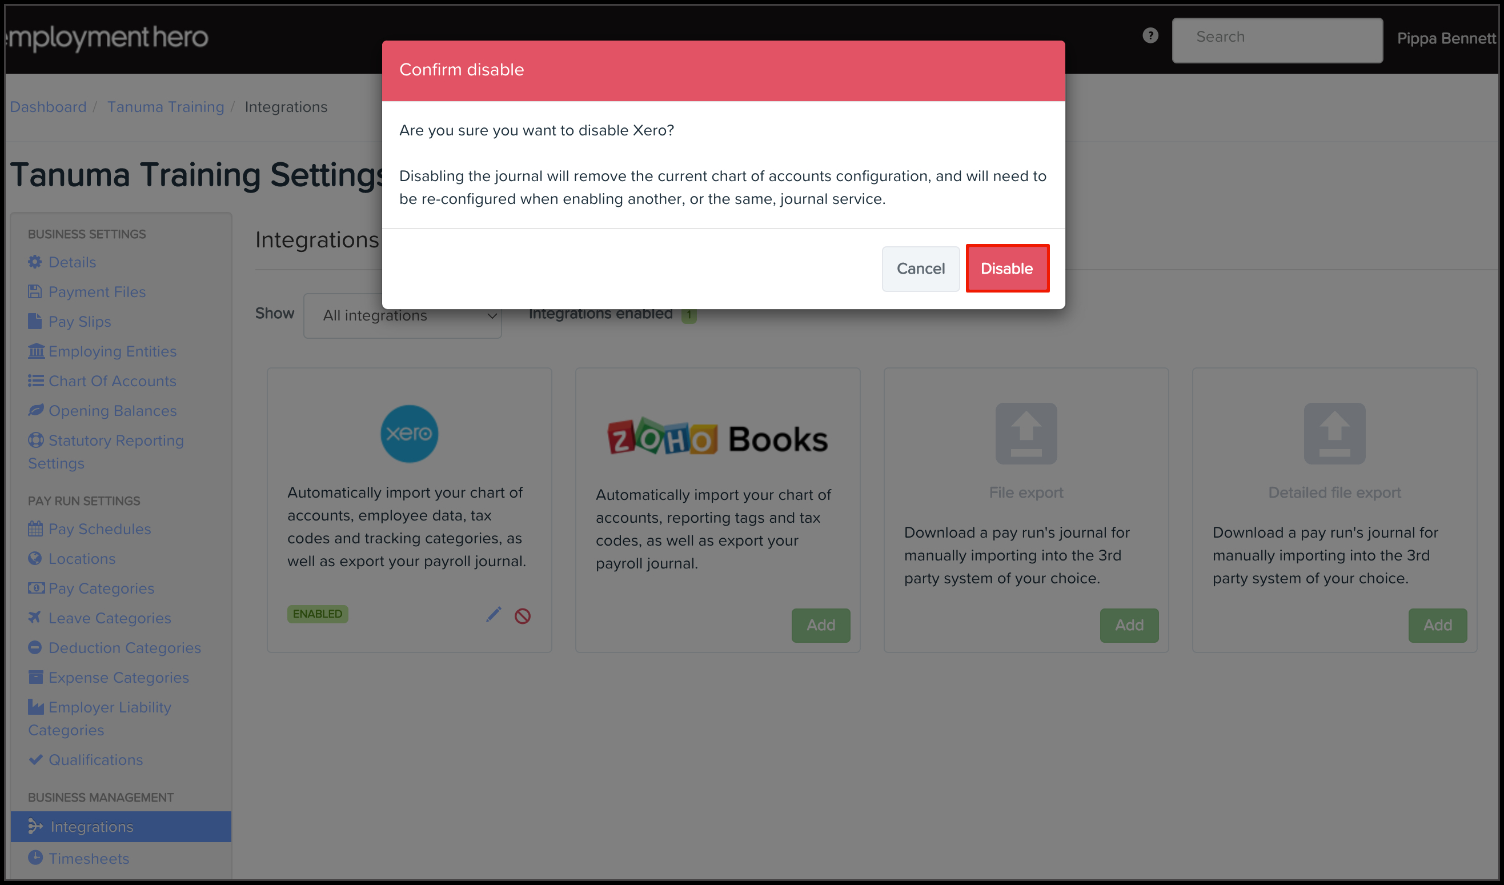Focus the Search input field
The image size is (1504, 885).
[1277, 39]
